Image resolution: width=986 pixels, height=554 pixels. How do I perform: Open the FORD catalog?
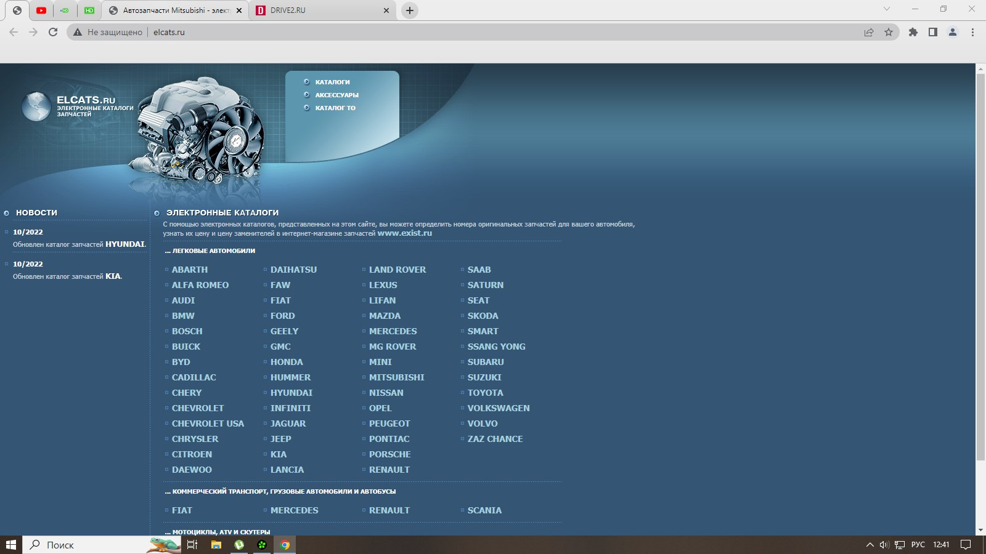tap(283, 316)
